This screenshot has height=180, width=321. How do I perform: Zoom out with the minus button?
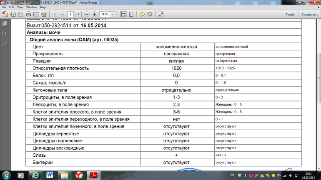pyautogui.click(x=87, y=15)
